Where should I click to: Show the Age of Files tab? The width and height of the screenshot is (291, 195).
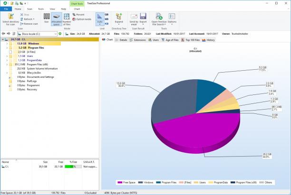(170, 40)
